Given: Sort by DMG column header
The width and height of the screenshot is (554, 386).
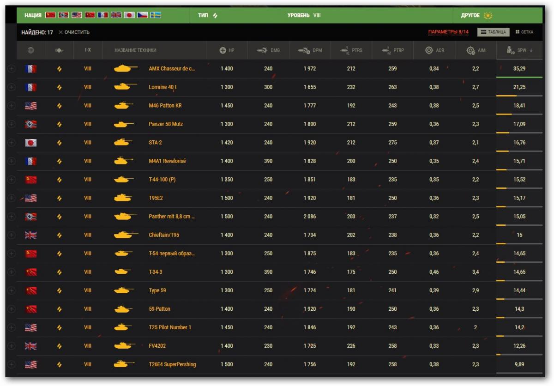Looking at the screenshot, I should pyautogui.click(x=268, y=50).
